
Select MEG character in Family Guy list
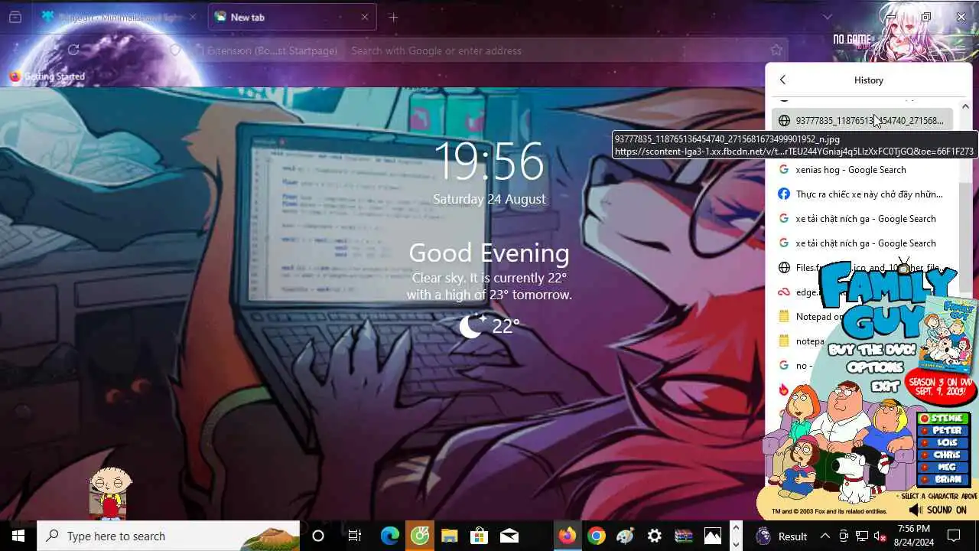click(x=945, y=468)
